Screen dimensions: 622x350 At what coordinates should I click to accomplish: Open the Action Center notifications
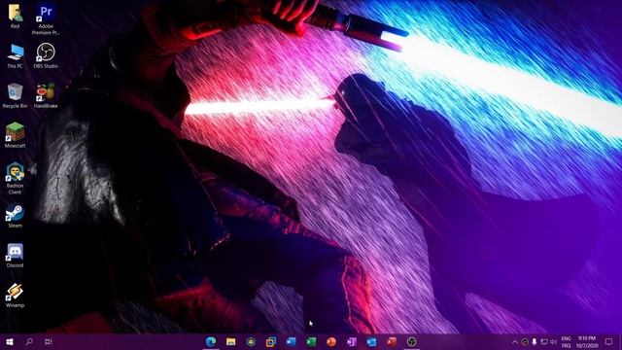point(609,341)
